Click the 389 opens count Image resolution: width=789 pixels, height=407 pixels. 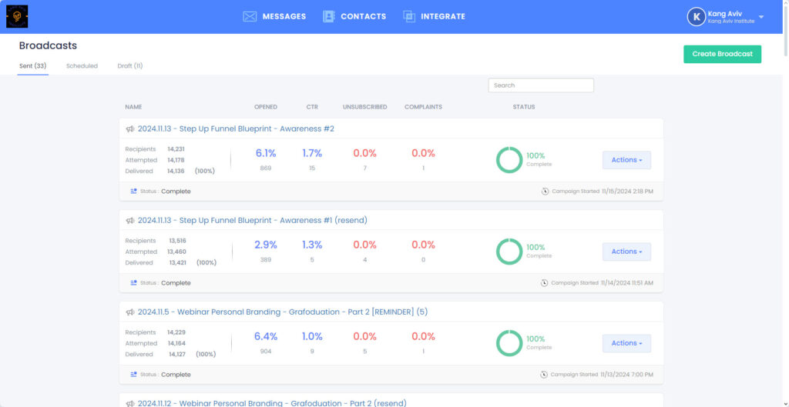click(266, 260)
